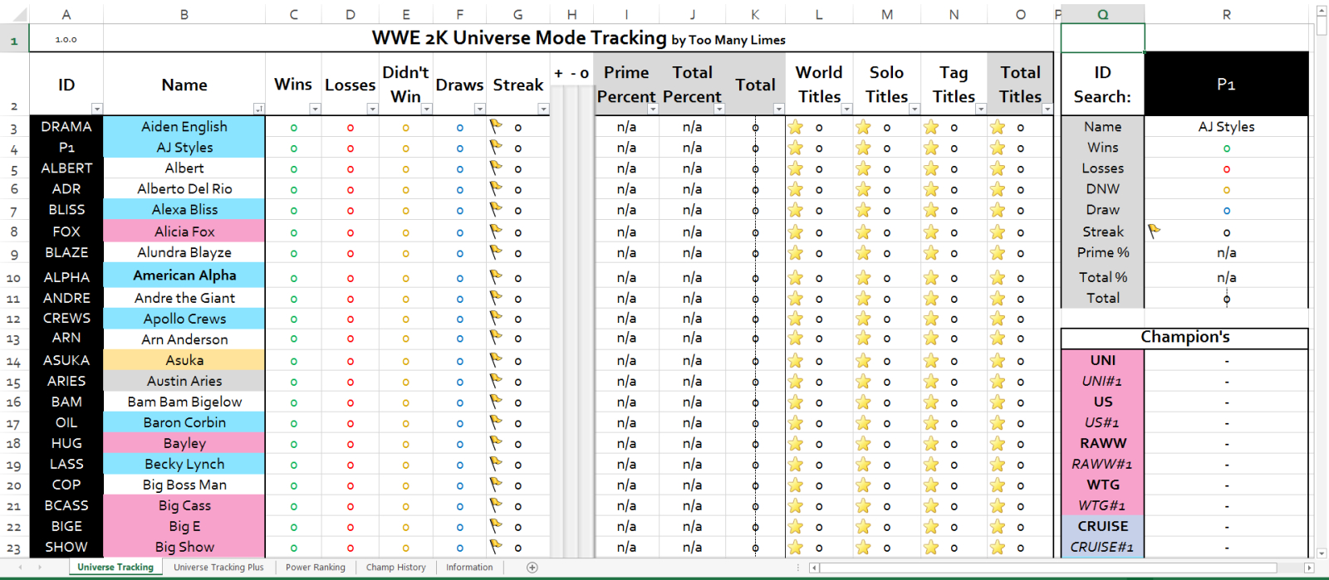
Task: Click the World Titles star in Baron Corbin row
Action: (796, 422)
